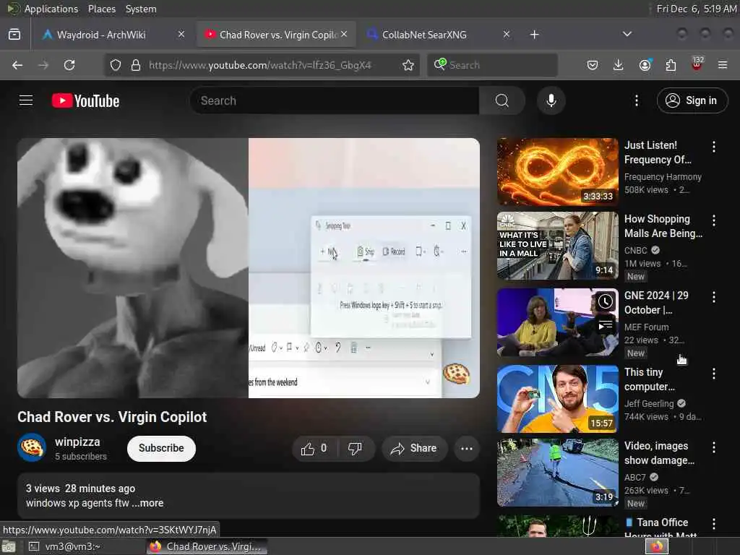Click the YouTube search input field
The height and width of the screenshot is (555, 740).
coord(334,100)
